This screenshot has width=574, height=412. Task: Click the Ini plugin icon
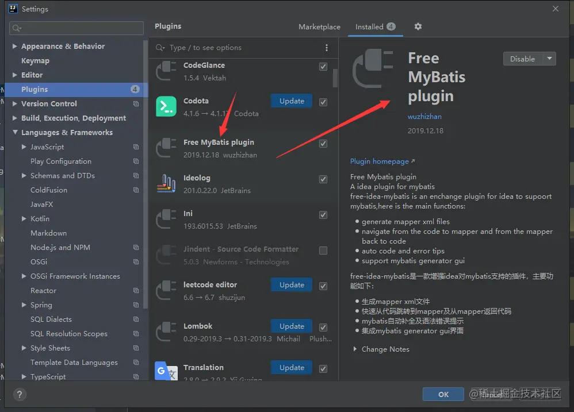tap(166, 219)
